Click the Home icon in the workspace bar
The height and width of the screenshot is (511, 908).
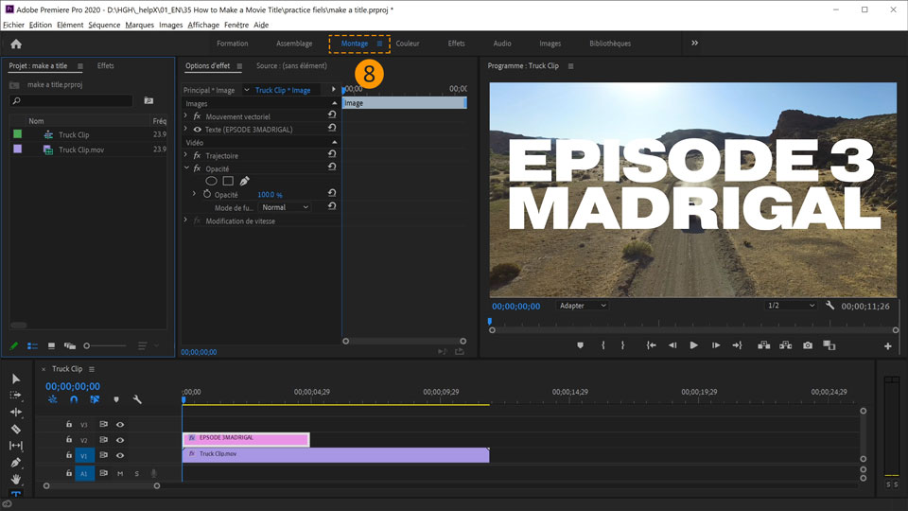coord(16,44)
